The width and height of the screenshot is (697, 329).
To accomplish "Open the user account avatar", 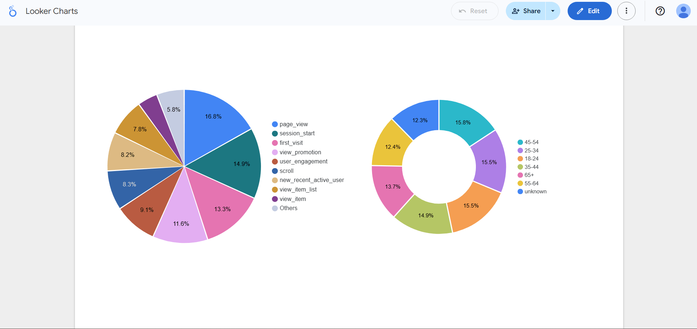I will click(683, 11).
